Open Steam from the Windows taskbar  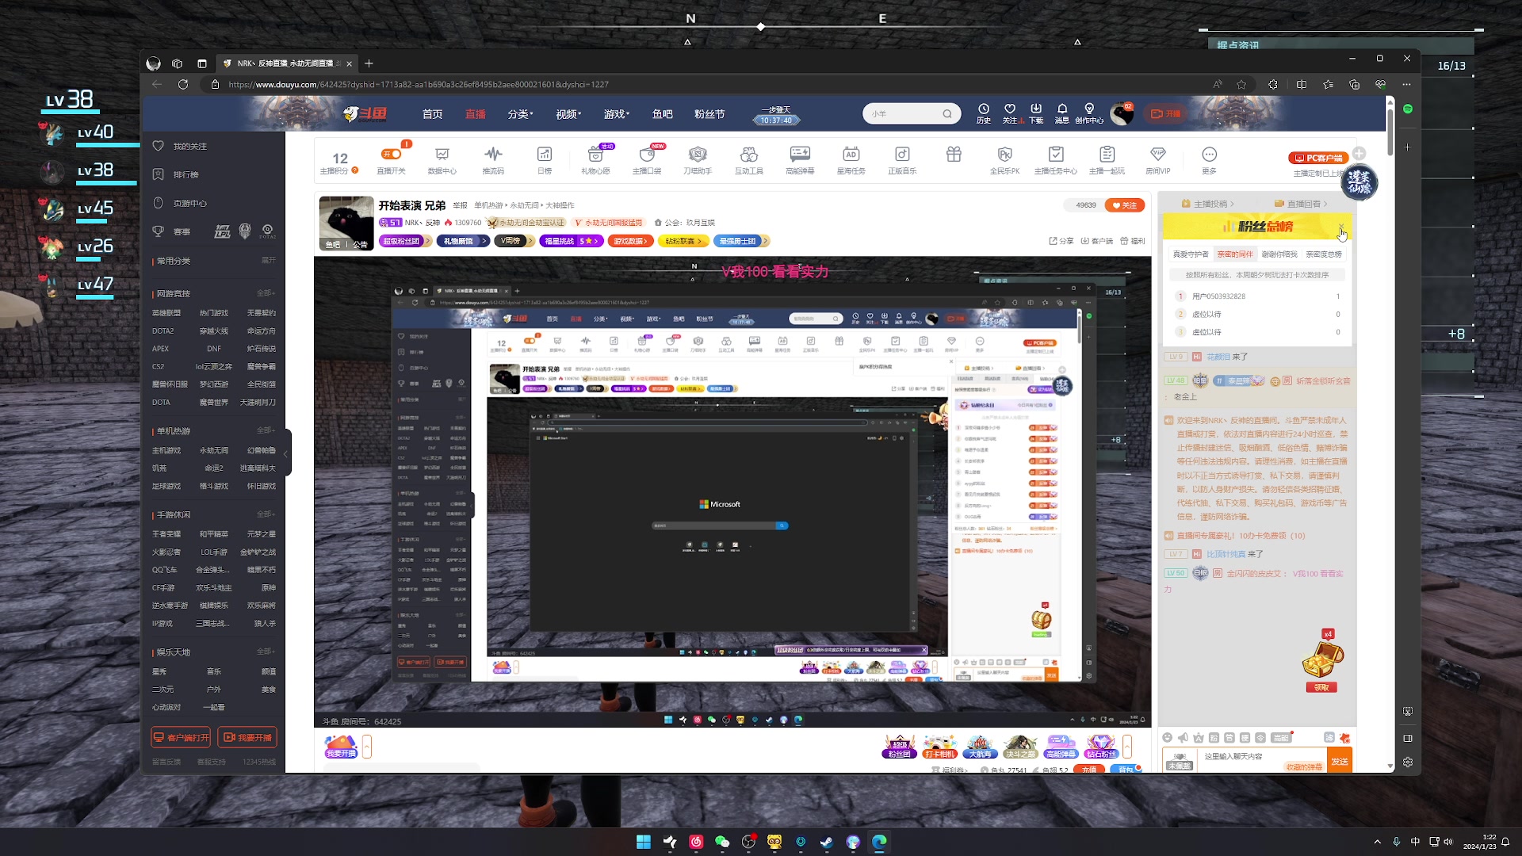pos(827,842)
